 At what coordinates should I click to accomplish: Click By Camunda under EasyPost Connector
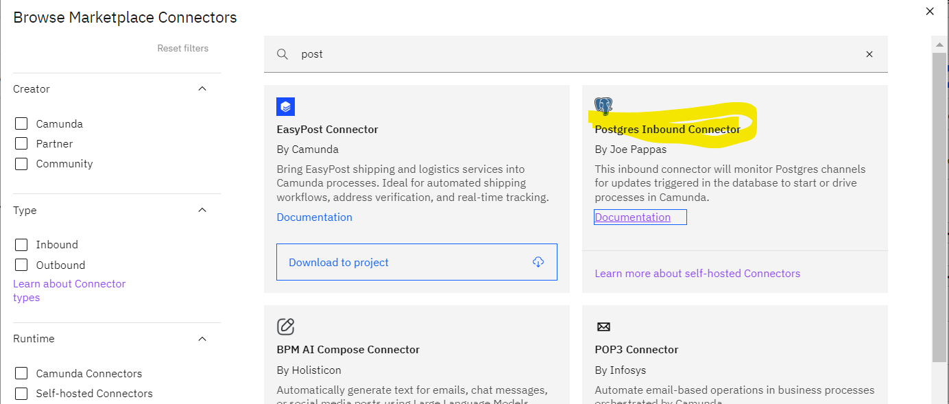pos(308,149)
